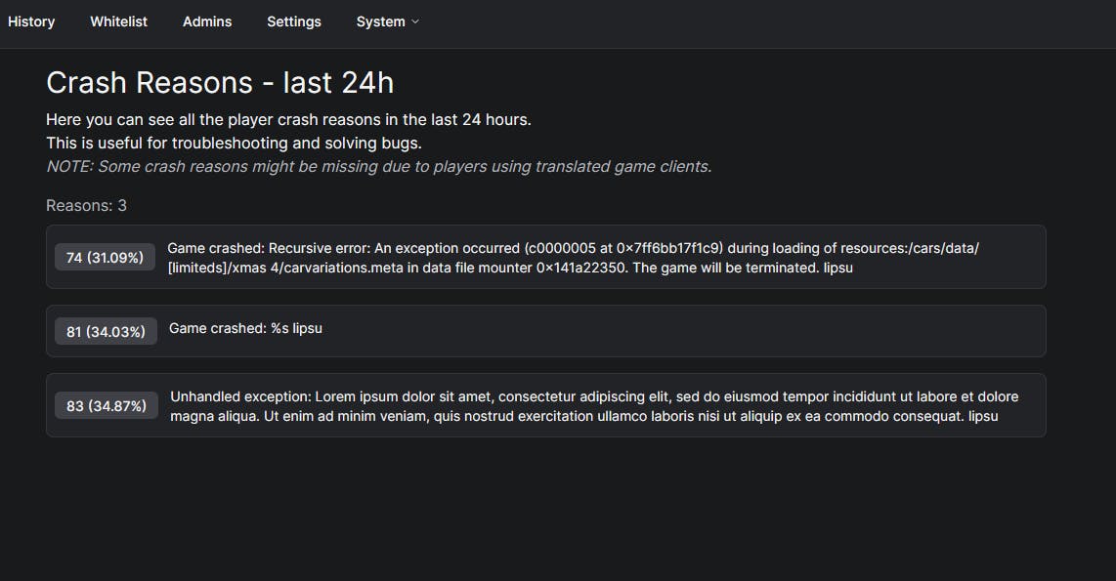The width and height of the screenshot is (1116, 581).
Task: Select the 81 (34.03%) count badge
Action: click(x=106, y=332)
